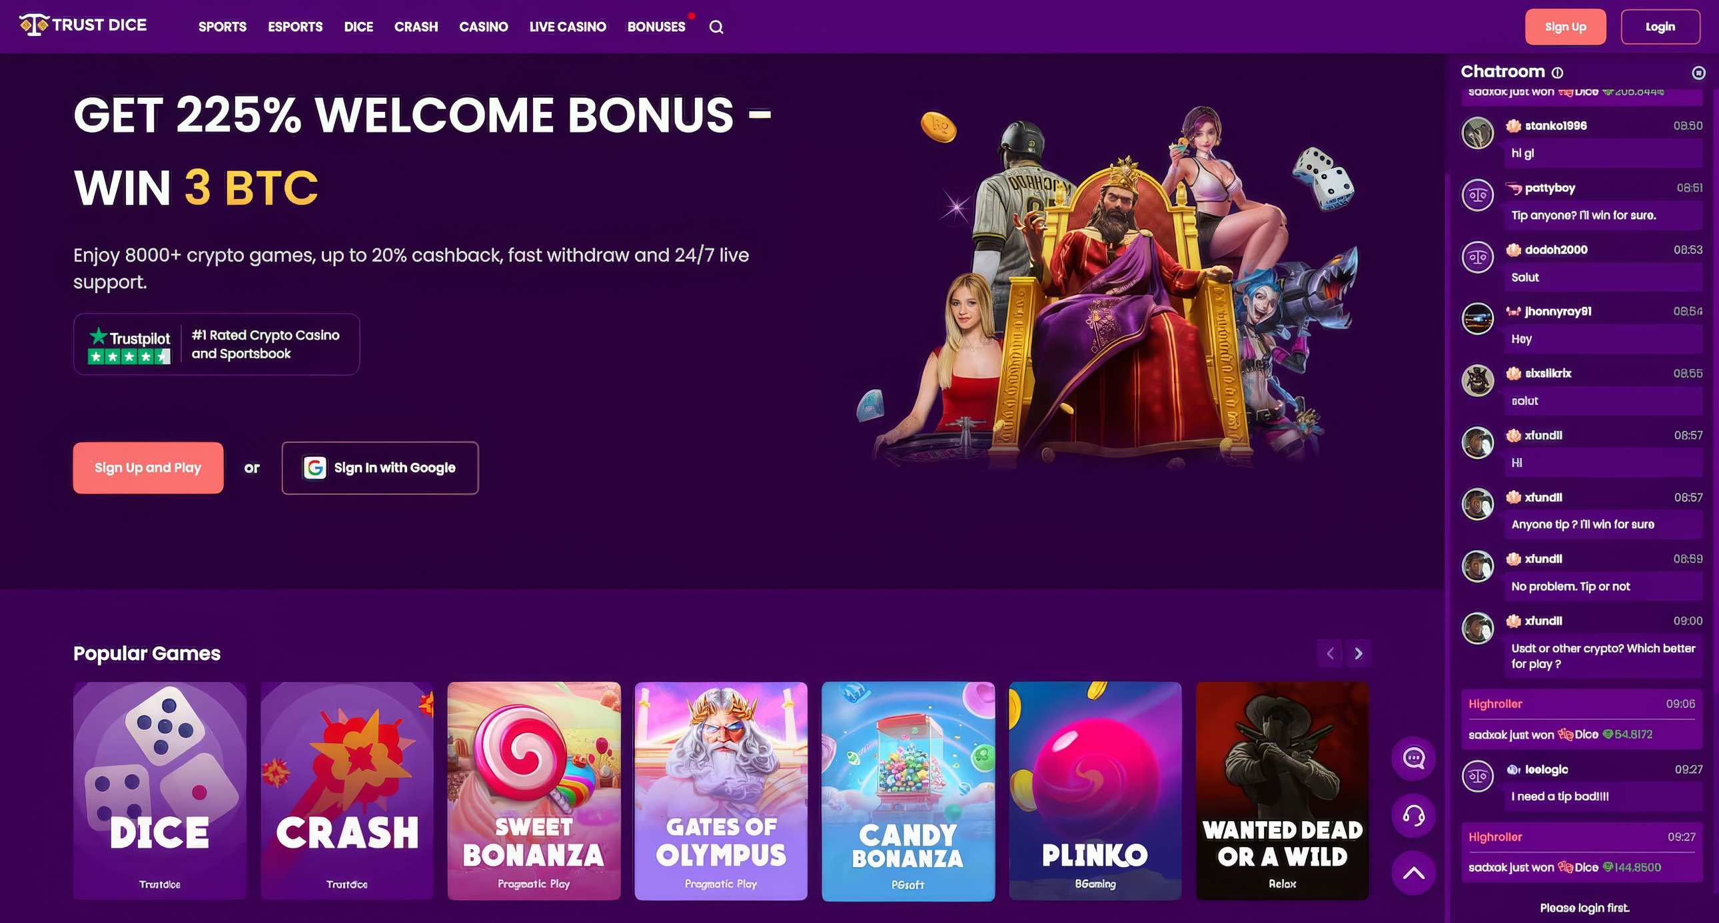Screen dimensions: 1719x923
Task: Go to LIVE CASINO section
Action: pyautogui.click(x=567, y=27)
